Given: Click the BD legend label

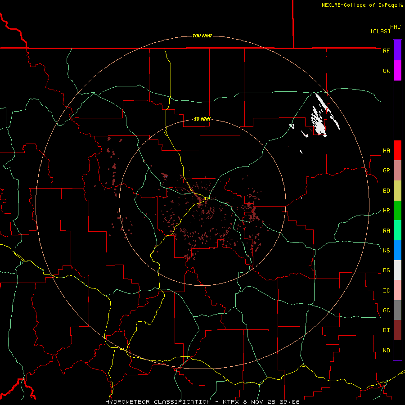Looking at the screenshot, I should tap(386, 191).
